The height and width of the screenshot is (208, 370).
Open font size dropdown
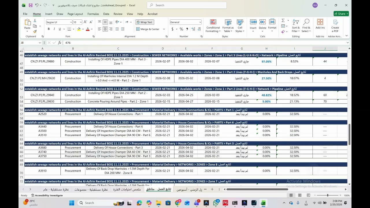(81, 22)
